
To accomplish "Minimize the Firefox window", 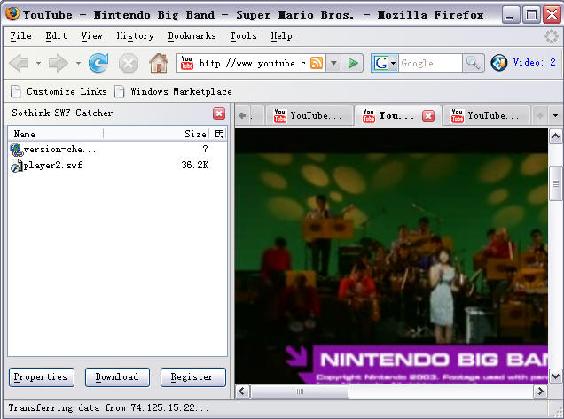I will click(511, 15).
